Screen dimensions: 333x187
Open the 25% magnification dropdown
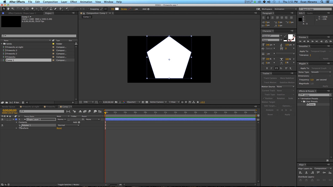point(88,102)
